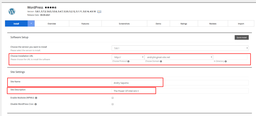Click info icon beside Enable Multisite (WPMU)
256x116 pixels.
[36, 98]
